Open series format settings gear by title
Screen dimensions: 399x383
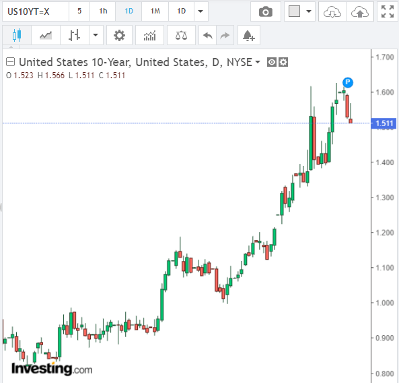283,62
